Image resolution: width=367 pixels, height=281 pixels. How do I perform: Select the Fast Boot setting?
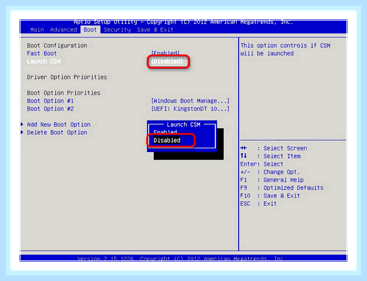pos(42,54)
